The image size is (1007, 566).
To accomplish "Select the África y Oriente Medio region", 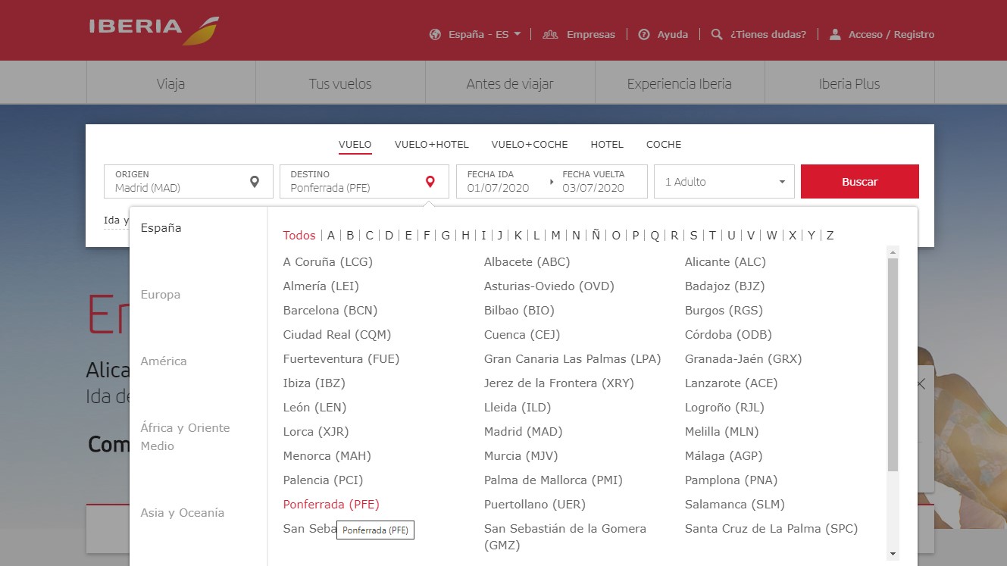I will click(x=185, y=437).
